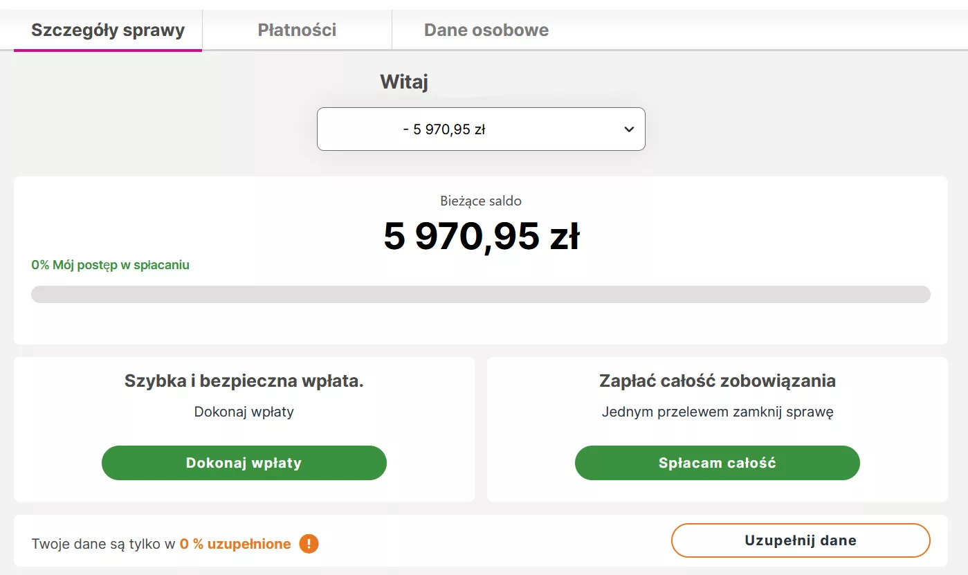
Task: Open the "- 5 970,95 zł" case selector
Action: [x=481, y=129]
